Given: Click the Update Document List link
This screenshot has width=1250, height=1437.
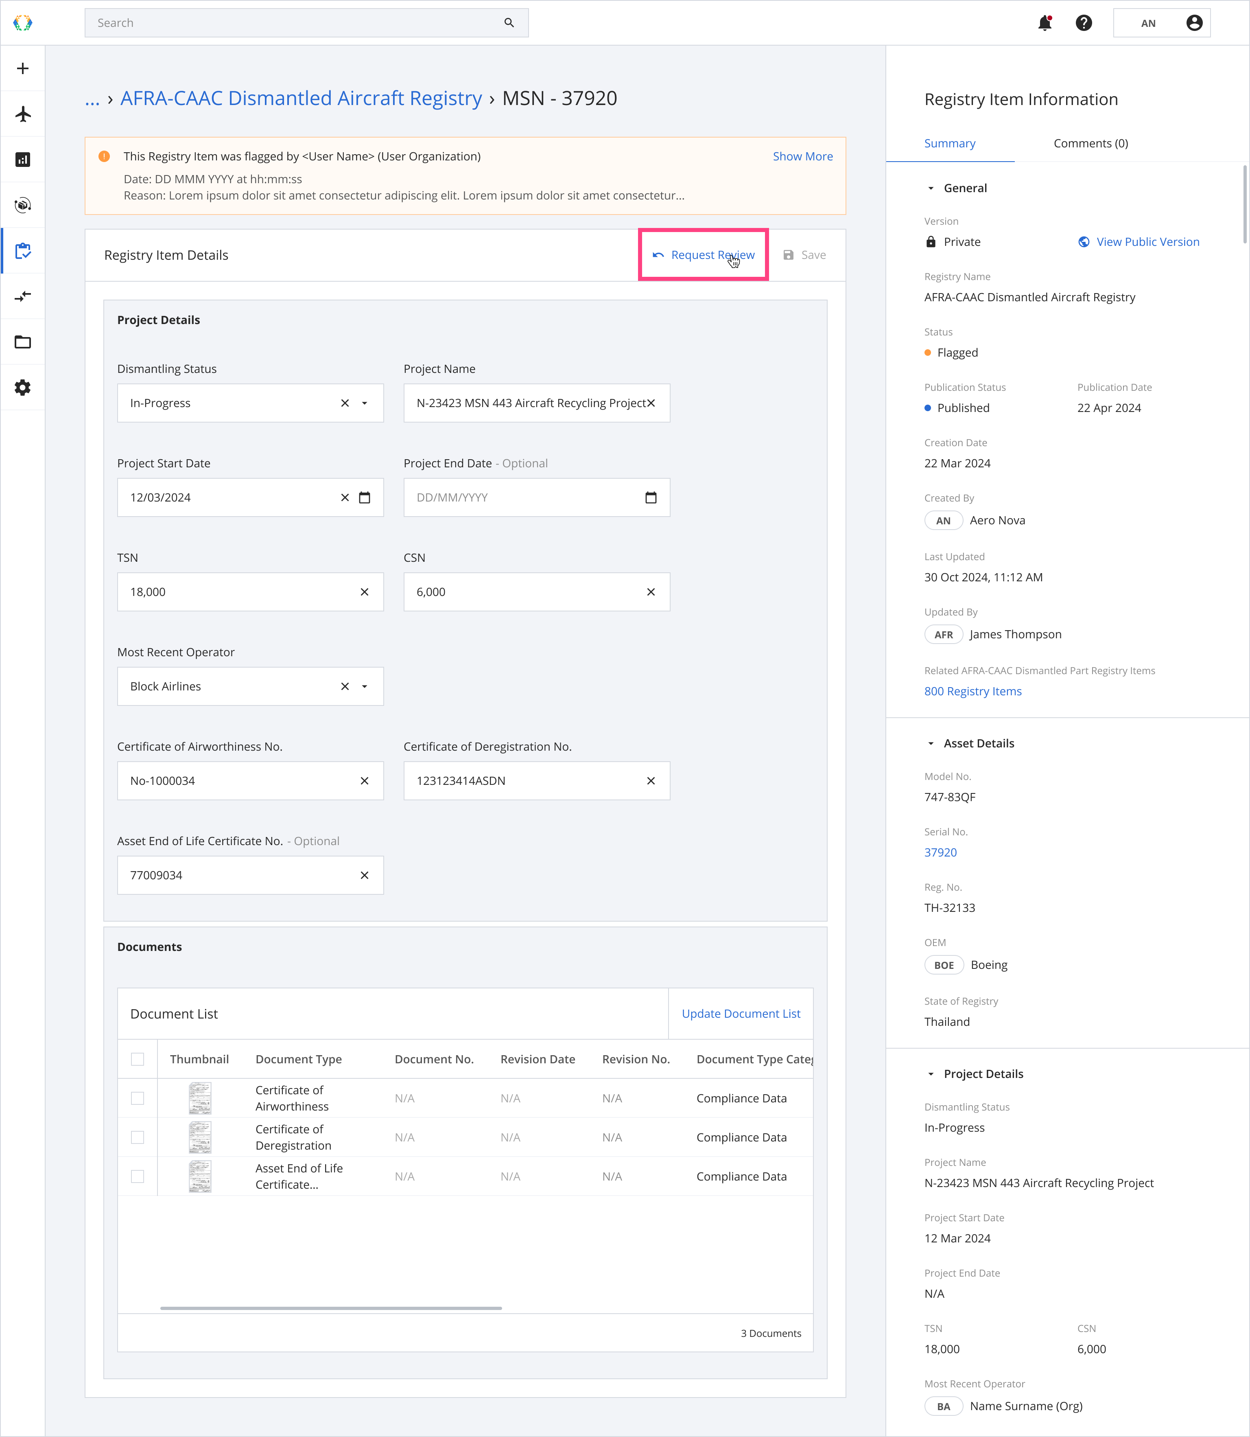Looking at the screenshot, I should pyautogui.click(x=741, y=1013).
